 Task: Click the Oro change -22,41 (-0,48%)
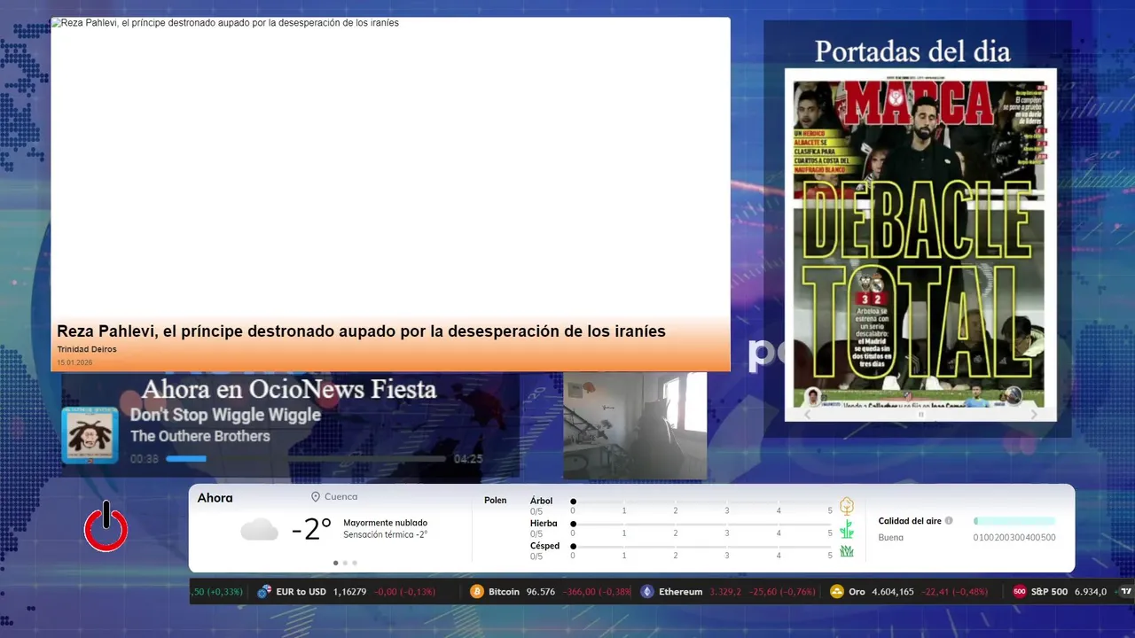pyautogui.click(x=954, y=592)
